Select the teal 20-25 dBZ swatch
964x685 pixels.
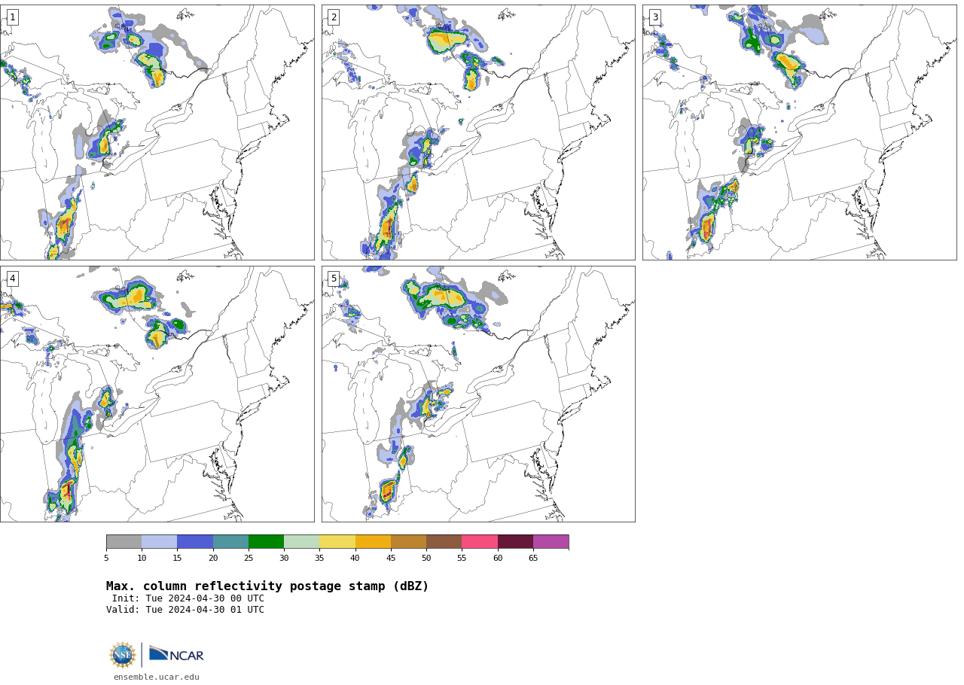tap(230, 542)
